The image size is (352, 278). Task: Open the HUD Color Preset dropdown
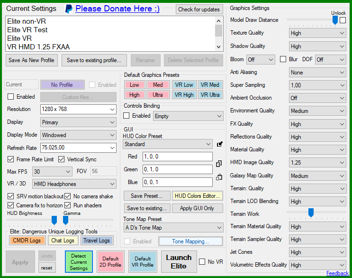coord(168,144)
